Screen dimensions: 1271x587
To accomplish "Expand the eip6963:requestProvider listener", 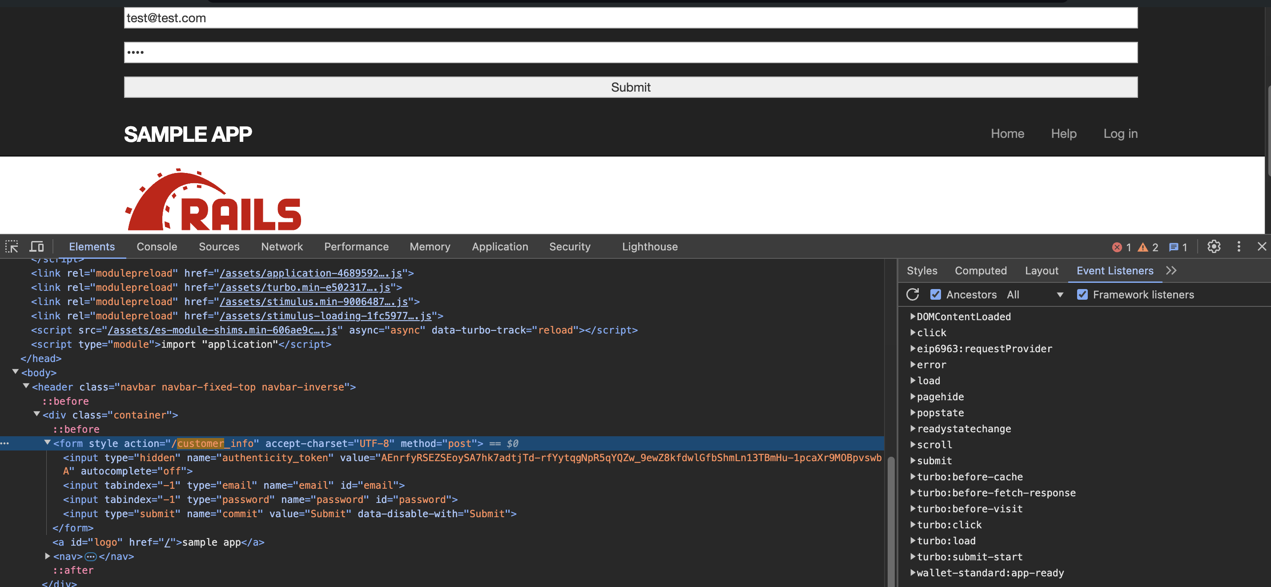I will click(913, 348).
